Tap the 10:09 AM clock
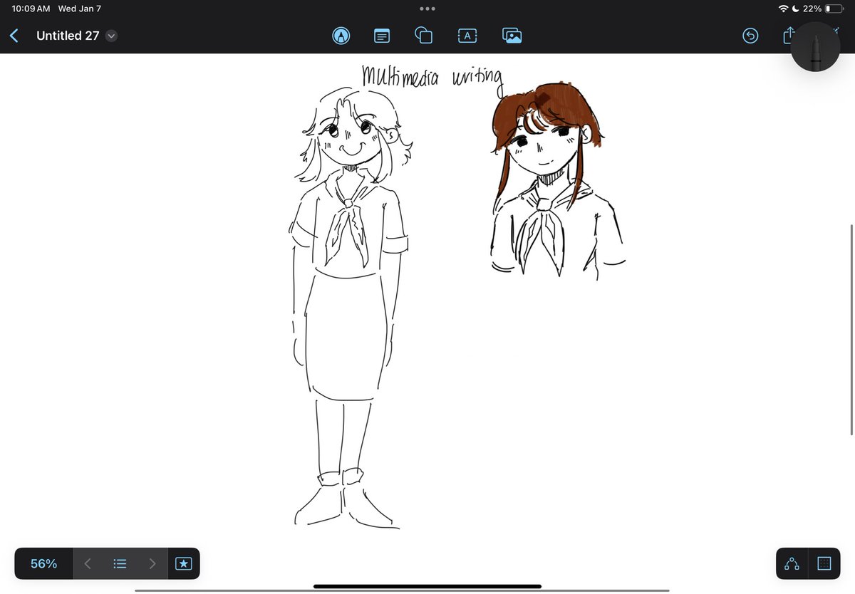This screenshot has width=855, height=594. 31,9
